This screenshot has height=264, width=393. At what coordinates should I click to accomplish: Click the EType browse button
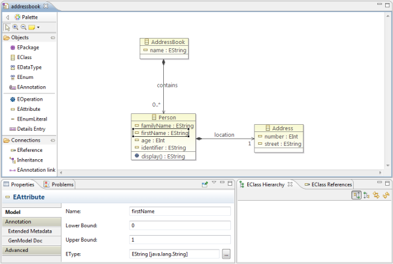tap(226, 254)
